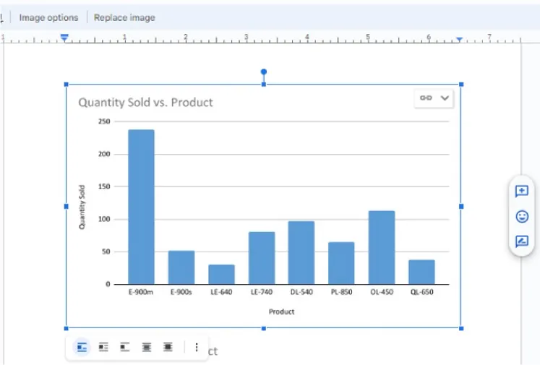The height and width of the screenshot is (365, 540).
Task: Open Image options panel
Action: [48, 17]
